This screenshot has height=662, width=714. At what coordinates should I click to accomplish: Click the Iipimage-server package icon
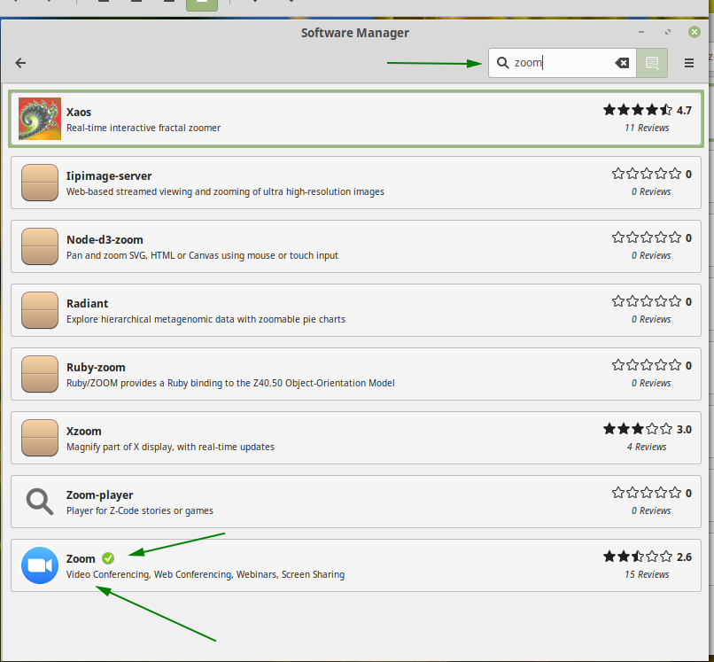[40, 183]
